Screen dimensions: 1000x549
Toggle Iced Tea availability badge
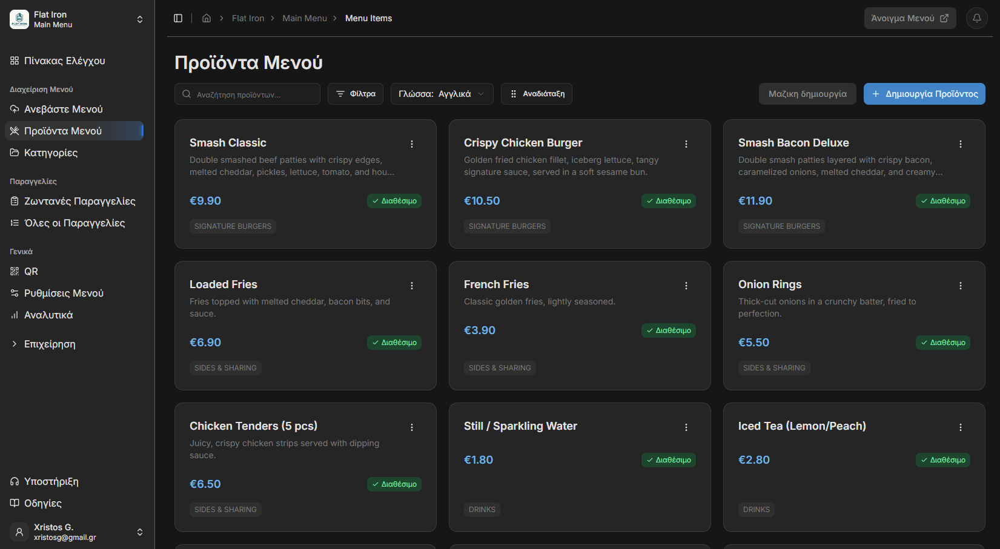(x=943, y=460)
